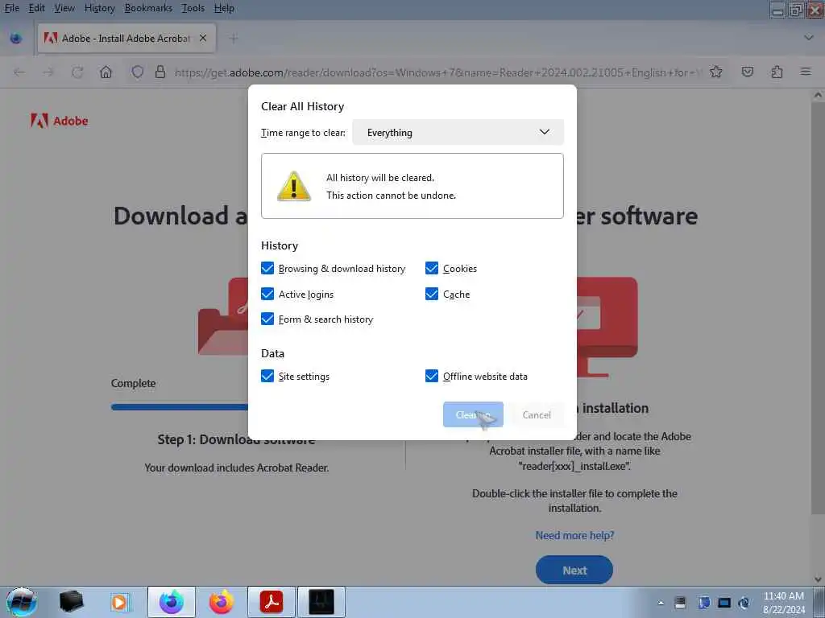Click the Adobe logo on the page

[59, 121]
